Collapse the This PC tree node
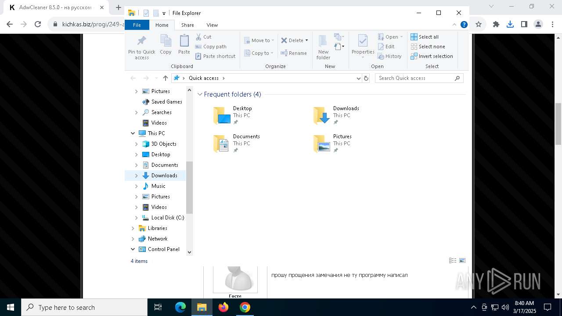 coord(133,133)
